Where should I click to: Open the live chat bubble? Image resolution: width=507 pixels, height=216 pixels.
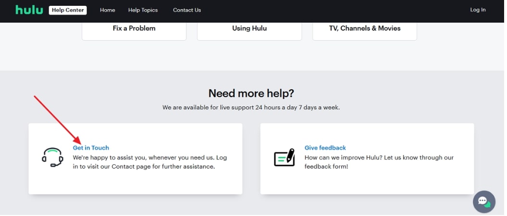[484, 202]
